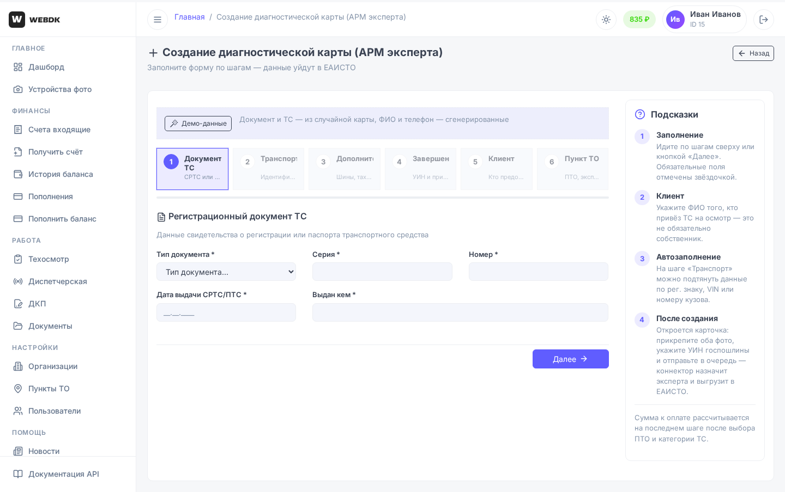Open Получить счёт in the sidebar
Image resolution: width=785 pixels, height=492 pixels.
click(68, 152)
